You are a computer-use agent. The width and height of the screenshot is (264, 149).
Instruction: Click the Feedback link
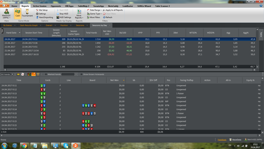pyautogui.click(x=222, y=140)
